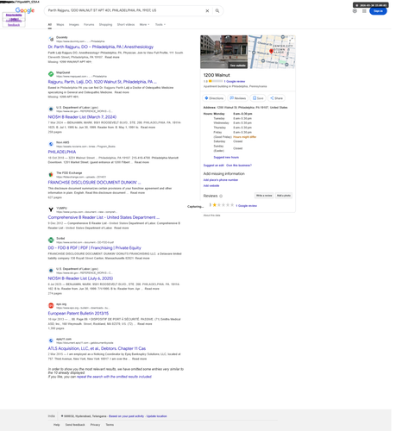Click the Google logo
The image size is (396, 431).
[x=25, y=10]
